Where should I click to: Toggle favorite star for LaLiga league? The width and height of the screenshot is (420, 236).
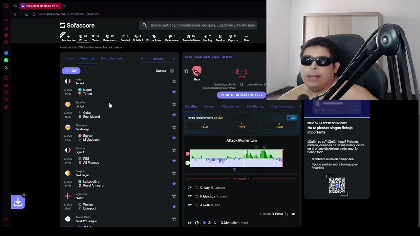(174, 104)
